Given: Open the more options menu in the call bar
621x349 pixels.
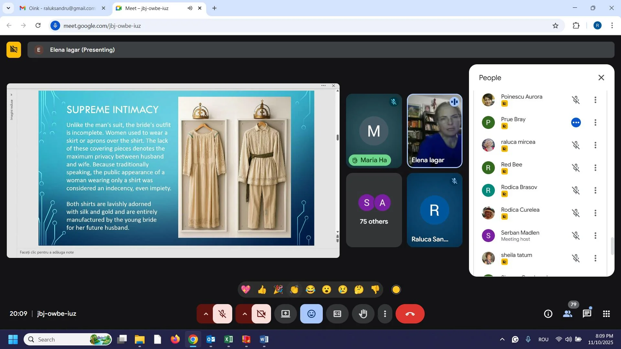Looking at the screenshot, I should (x=385, y=314).
